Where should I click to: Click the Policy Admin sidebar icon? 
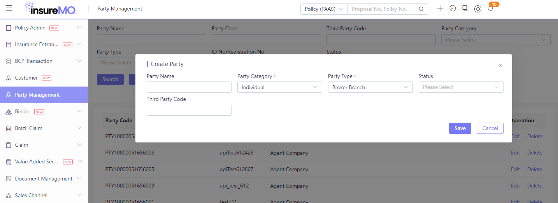click(x=9, y=28)
